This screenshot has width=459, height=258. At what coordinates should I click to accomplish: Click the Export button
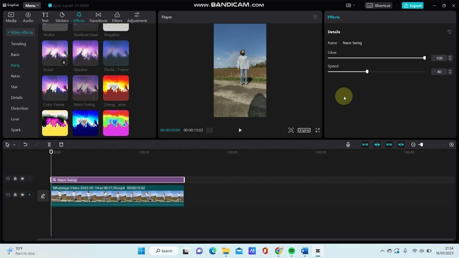click(x=412, y=5)
